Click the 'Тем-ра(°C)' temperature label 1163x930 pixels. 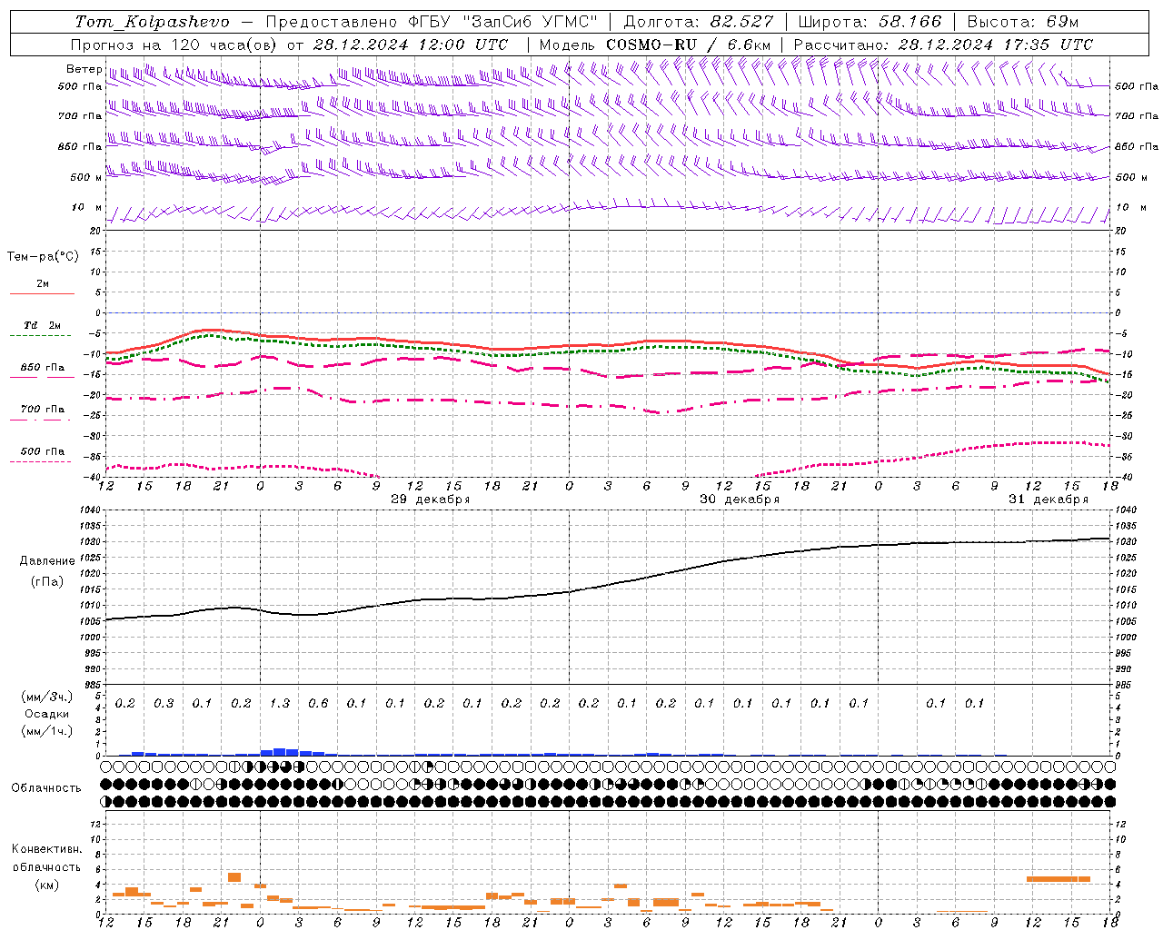point(43,257)
